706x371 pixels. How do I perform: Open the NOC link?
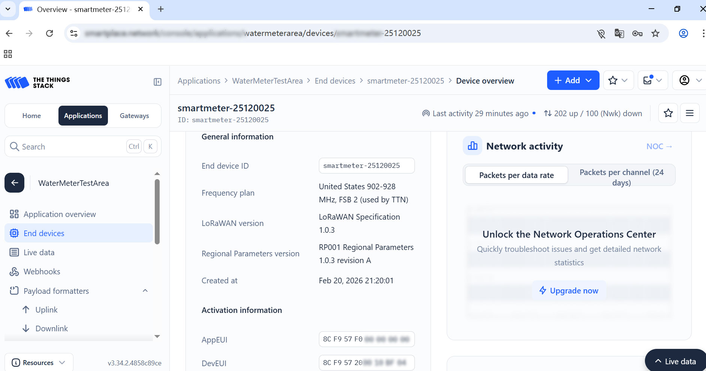tap(659, 147)
